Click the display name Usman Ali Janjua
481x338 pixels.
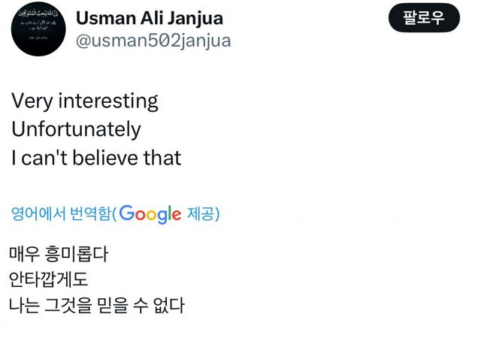point(150,19)
